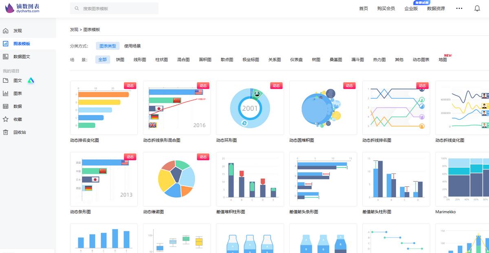This screenshot has width=489, height=253.
Task: Open the 动态圆堆积图 template thumbnail
Action: point(323,108)
